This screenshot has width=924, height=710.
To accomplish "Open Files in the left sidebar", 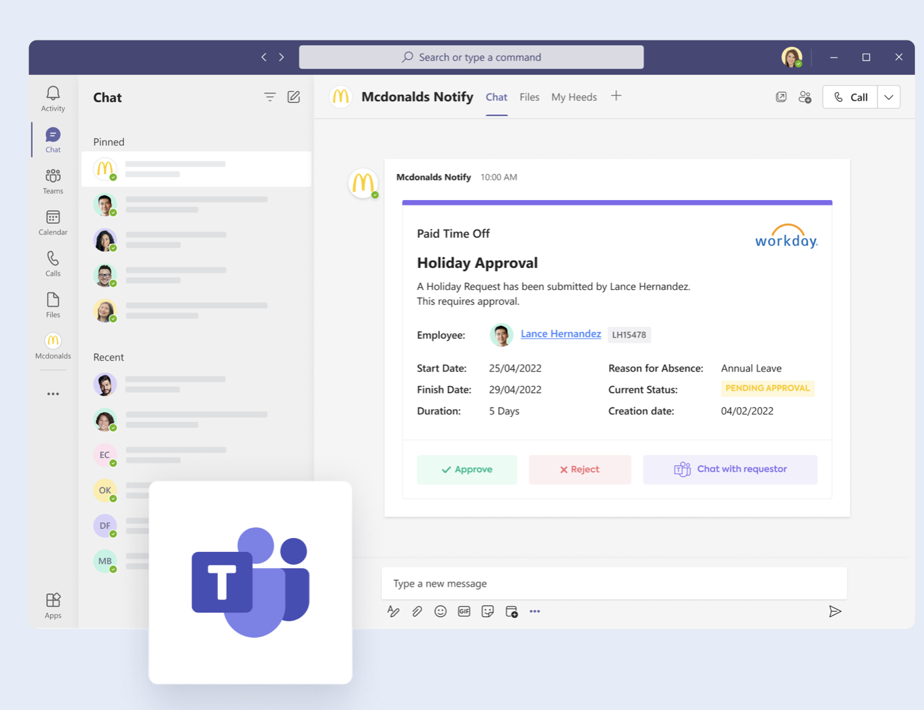I will pos(53,305).
